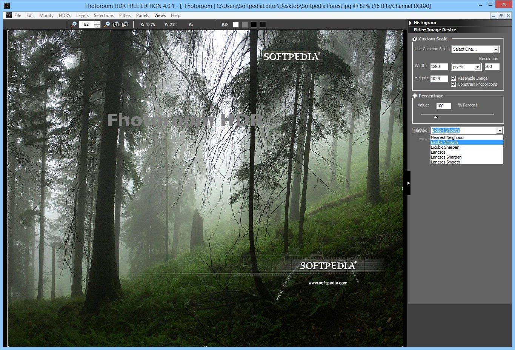Open the HDR's menu

[x=65, y=15]
